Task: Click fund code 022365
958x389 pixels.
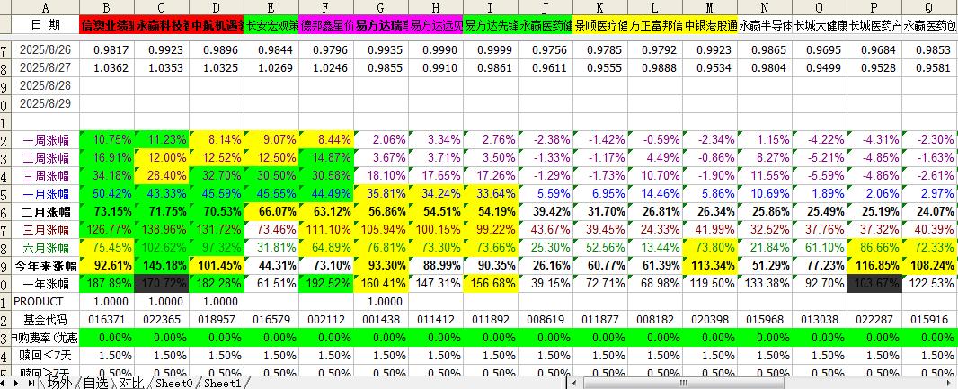Action: click(161, 320)
